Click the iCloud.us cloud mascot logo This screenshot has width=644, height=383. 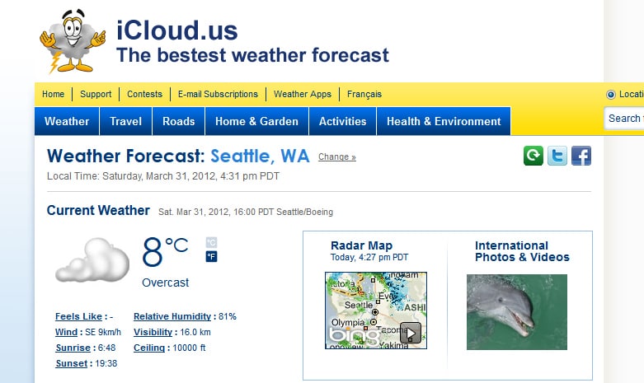click(x=73, y=41)
